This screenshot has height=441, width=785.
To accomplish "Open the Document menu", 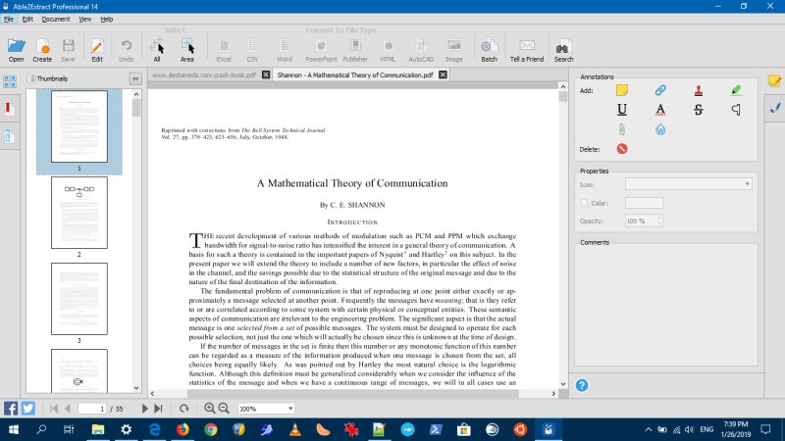I will tap(56, 19).
